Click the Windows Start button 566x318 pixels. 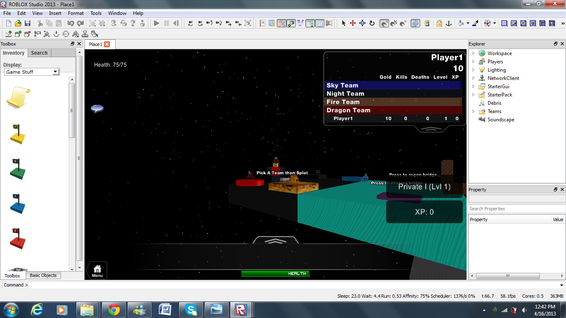point(11,310)
